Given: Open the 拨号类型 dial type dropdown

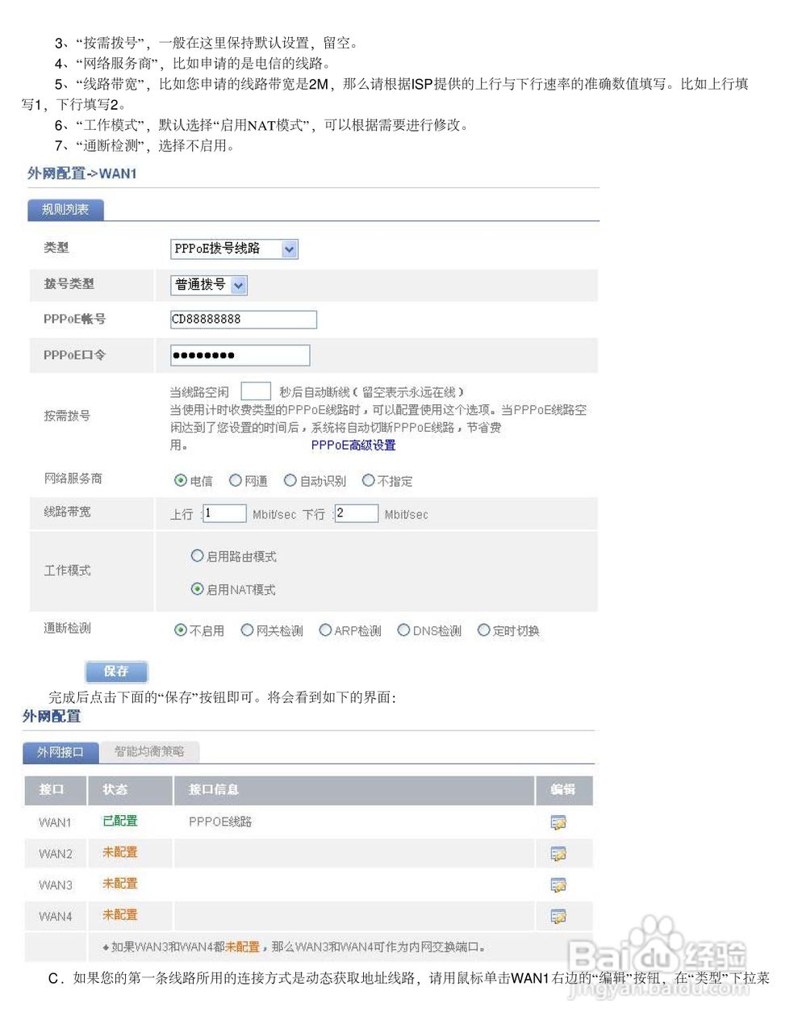Looking at the screenshot, I should point(239,285).
